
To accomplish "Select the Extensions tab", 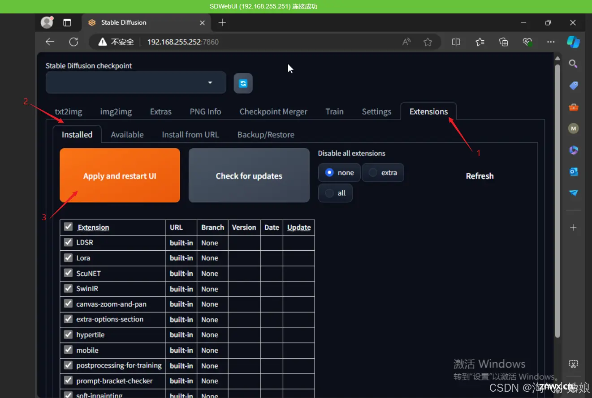I will (428, 111).
